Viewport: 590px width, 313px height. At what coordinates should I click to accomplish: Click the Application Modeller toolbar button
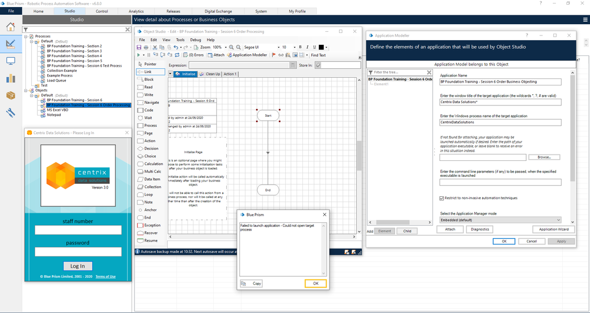click(x=247, y=55)
